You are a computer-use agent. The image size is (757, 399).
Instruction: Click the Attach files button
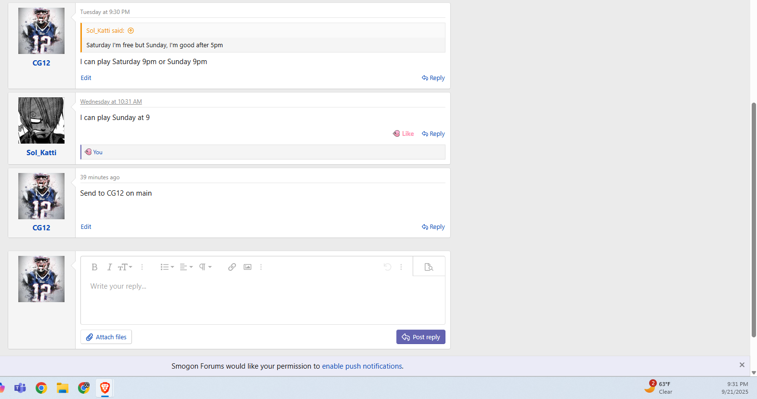(106, 337)
